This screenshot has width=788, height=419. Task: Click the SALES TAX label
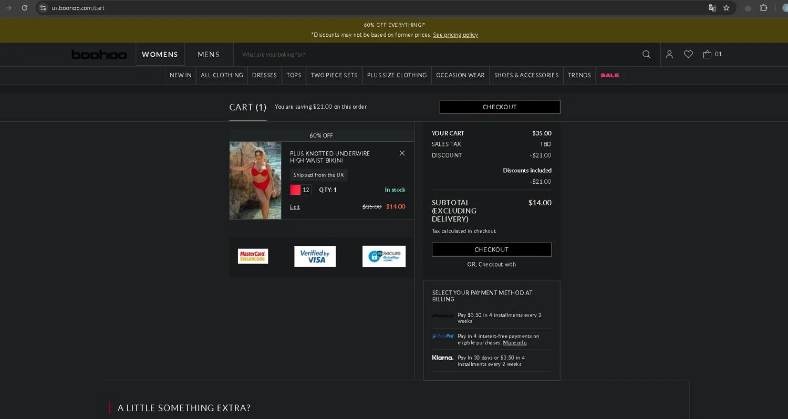[447, 144]
